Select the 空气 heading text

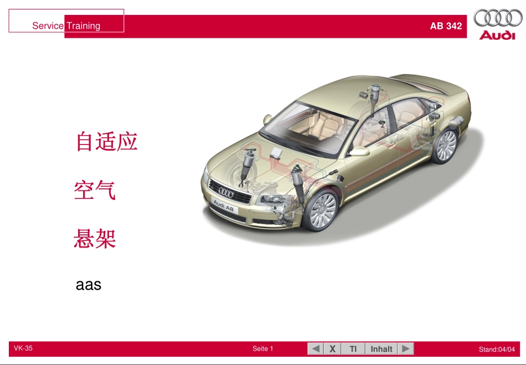[95, 190]
